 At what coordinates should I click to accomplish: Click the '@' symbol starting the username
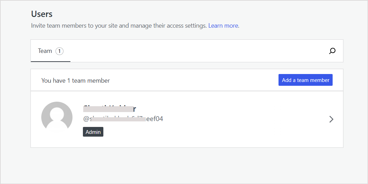coord(86,119)
